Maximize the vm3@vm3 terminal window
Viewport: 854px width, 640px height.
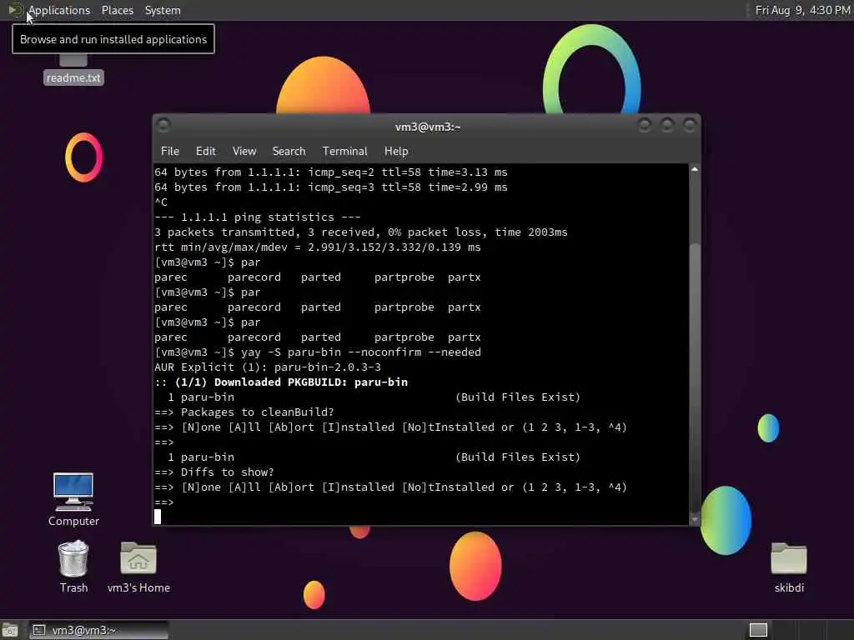[x=667, y=126]
